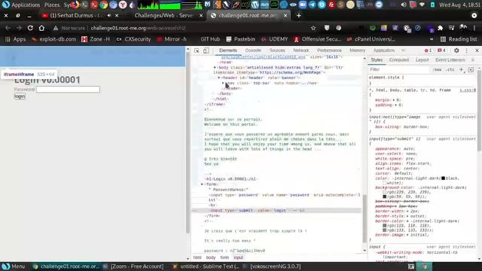
Task: Toggle .cls class editor
Action: point(450,70)
